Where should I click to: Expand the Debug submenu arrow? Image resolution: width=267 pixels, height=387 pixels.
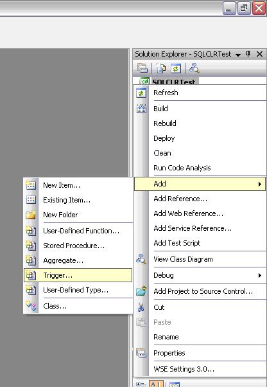click(x=259, y=275)
